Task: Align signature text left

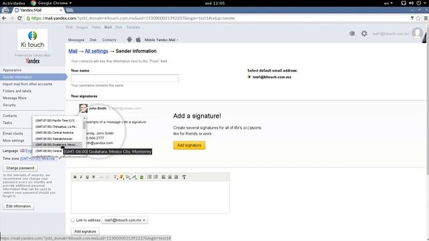Action: click(164, 177)
